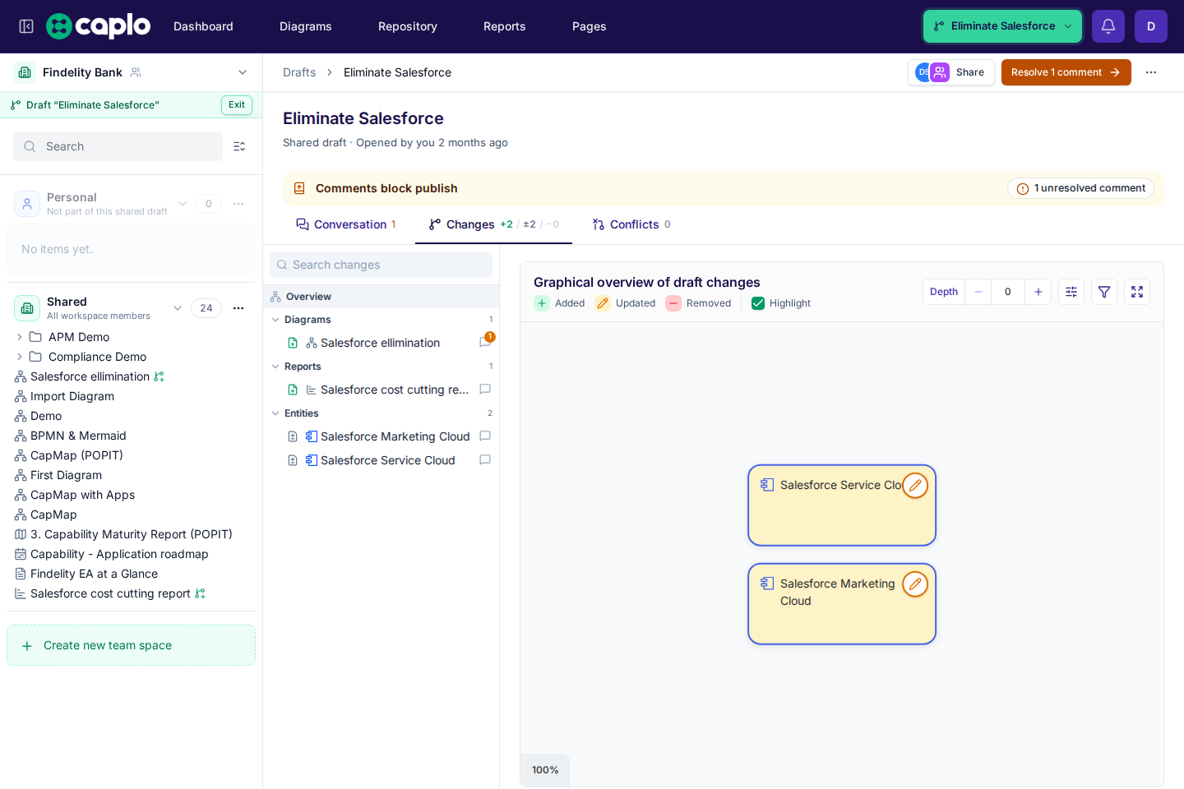Screen dimensions: 1184x789
Task: Toggle the Updated legend filter
Action: 626,303
